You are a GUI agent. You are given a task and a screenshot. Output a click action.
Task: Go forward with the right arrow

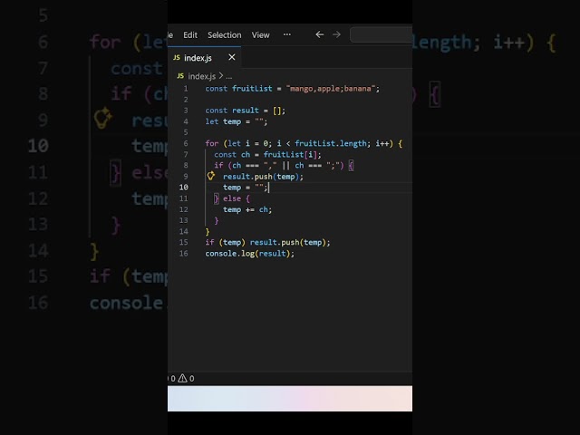[336, 34]
